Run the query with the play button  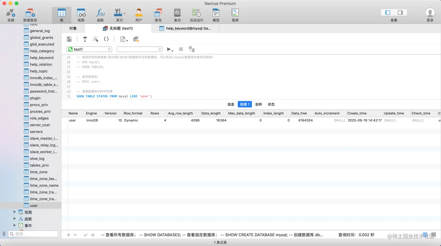pyautogui.click(x=169, y=49)
